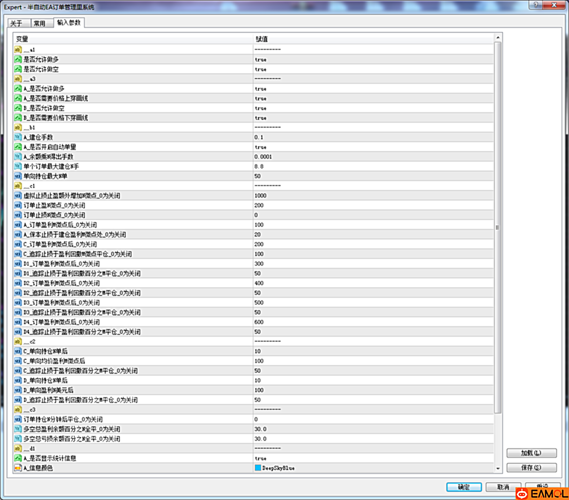
Task: Click the icon next to A_建仓手数
Action: (18, 137)
